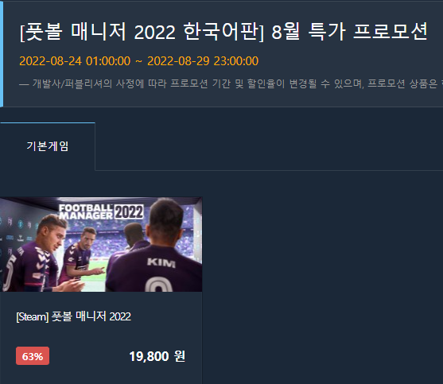This screenshot has width=443, height=384.
Task: Select the 기본게임 tab
Action: tap(48, 146)
